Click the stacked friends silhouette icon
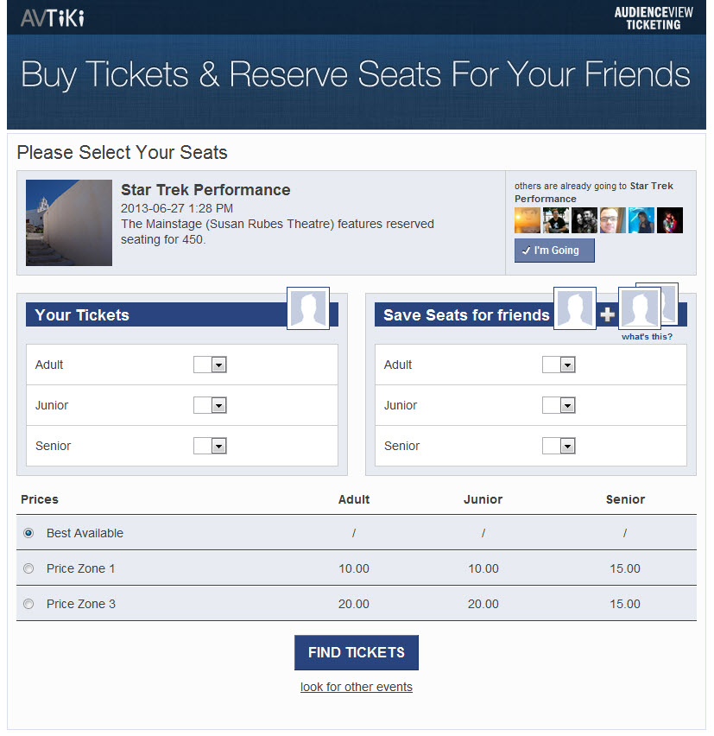This screenshot has width=714, height=736. point(648,306)
